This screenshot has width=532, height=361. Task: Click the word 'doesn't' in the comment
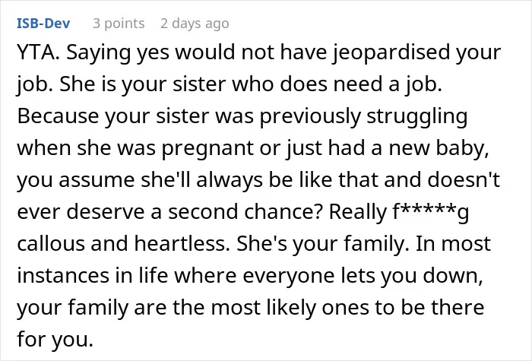(x=463, y=179)
